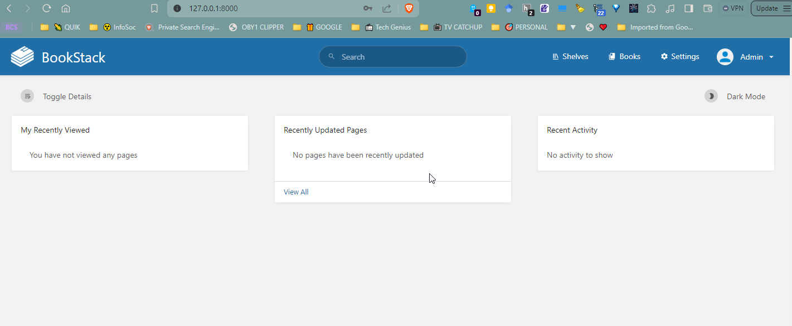The image size is (792, 326).
Task: Open the broom cleaner extension
Action: click(x=580, y=8)
